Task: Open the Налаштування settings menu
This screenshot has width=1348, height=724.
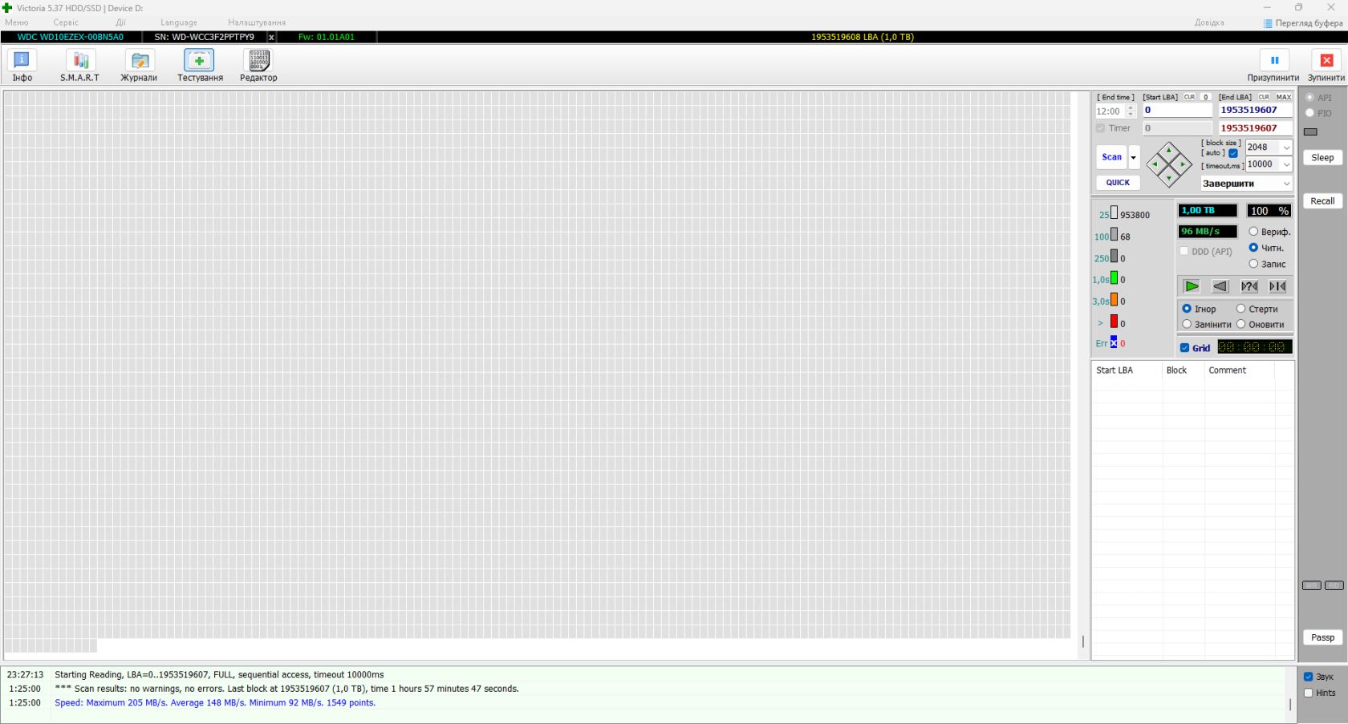Action: [257, 22]
